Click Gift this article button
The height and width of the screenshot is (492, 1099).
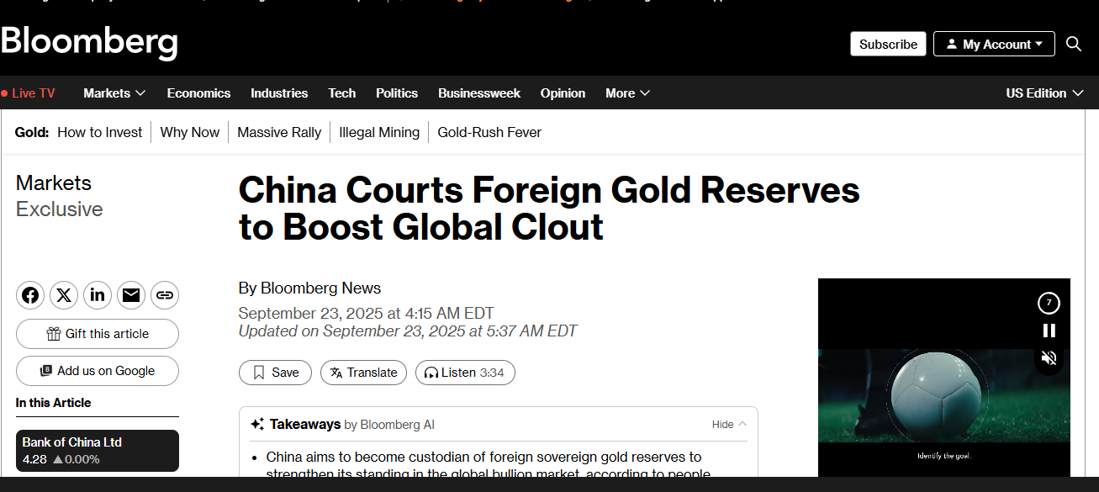[98, 334]
